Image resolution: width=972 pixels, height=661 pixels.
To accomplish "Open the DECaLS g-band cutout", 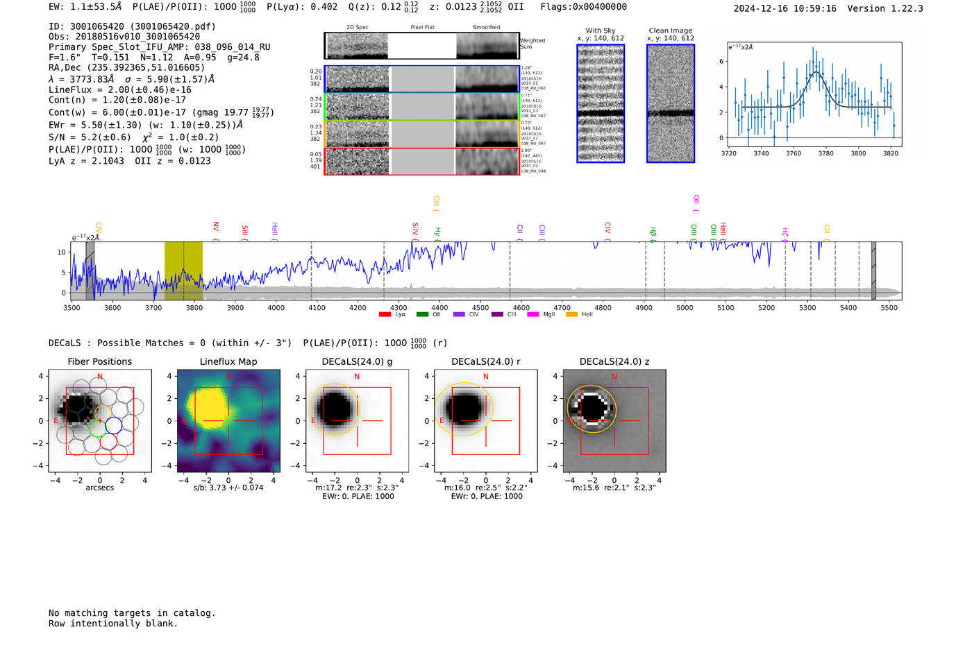I will (x=358, y=420).
